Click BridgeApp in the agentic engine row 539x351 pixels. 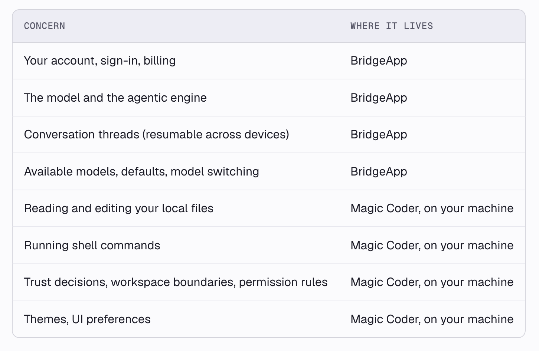pos(379,98)
